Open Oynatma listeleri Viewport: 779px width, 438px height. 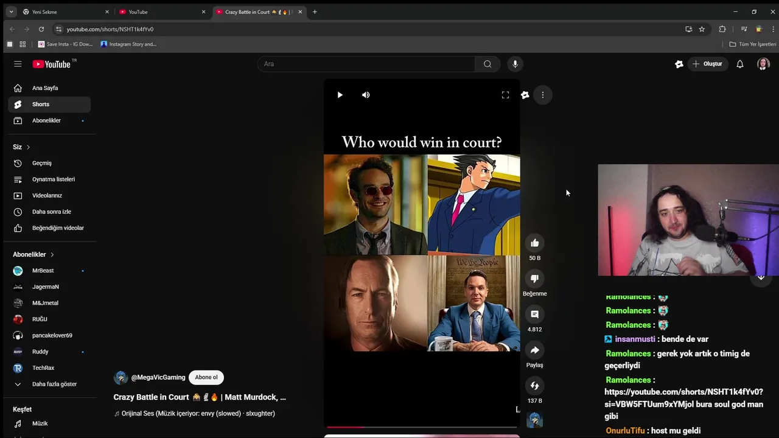point(49,179)
